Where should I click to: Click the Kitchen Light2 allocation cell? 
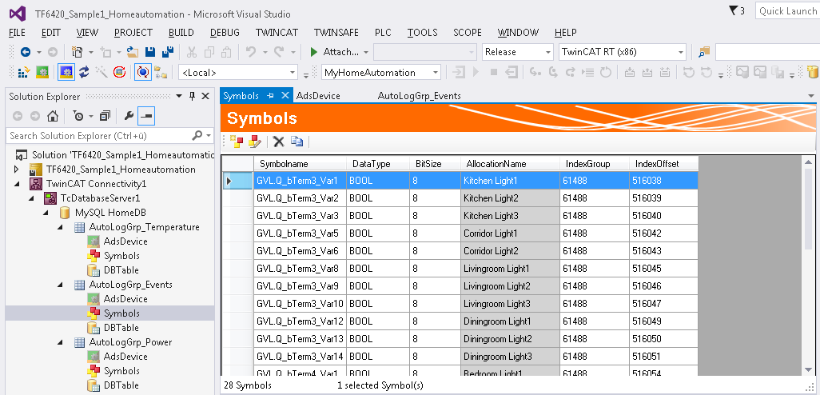[x=510, y=198]
